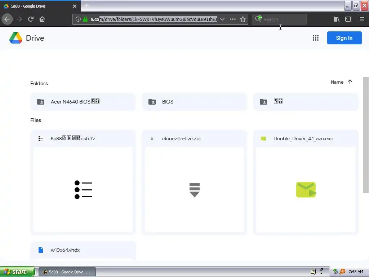Select Double_Driver_4.1_azo.exe file name
The height and width of the screenshot is (277, 369).
point(303,138)
